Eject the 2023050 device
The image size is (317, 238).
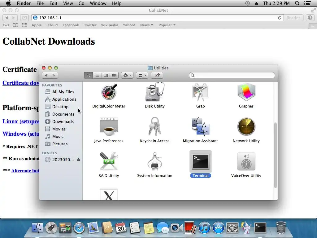click(79, 160)
